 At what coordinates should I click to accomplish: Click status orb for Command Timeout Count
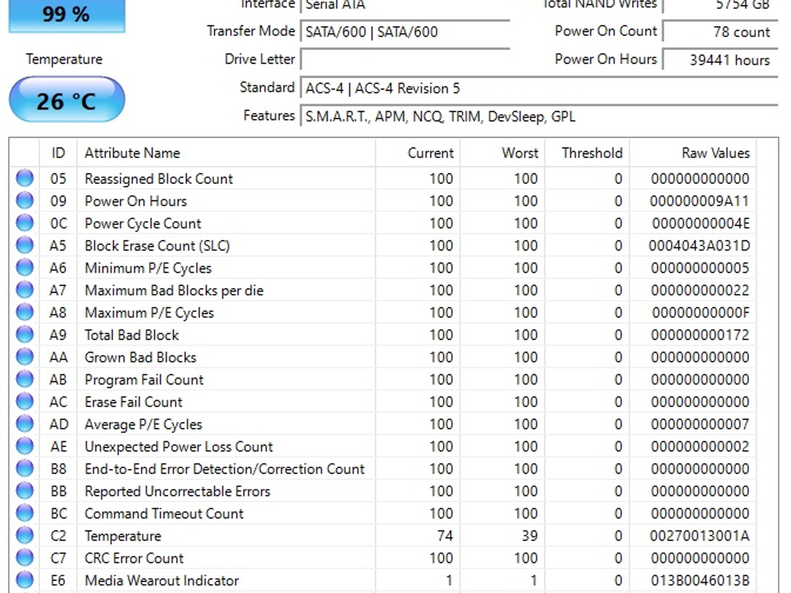[25, 513]
